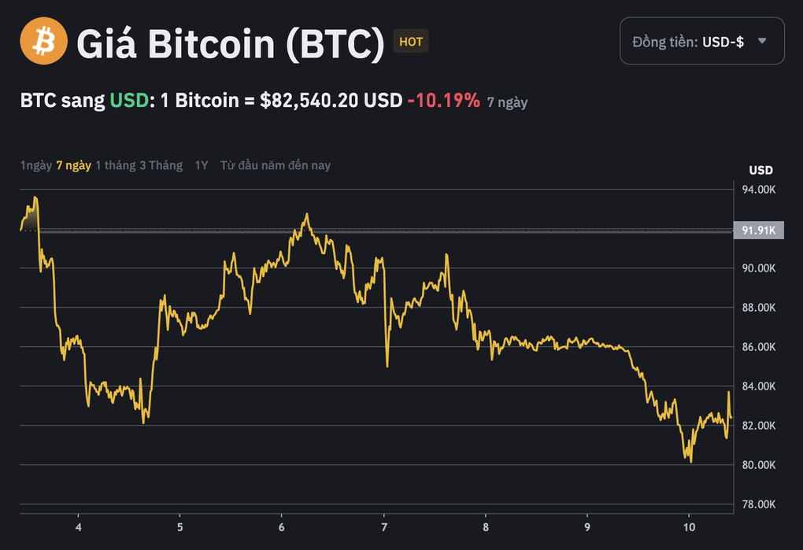Click the -10.19% price change value
The image size is (803, 550).
[x=443, y=101]
